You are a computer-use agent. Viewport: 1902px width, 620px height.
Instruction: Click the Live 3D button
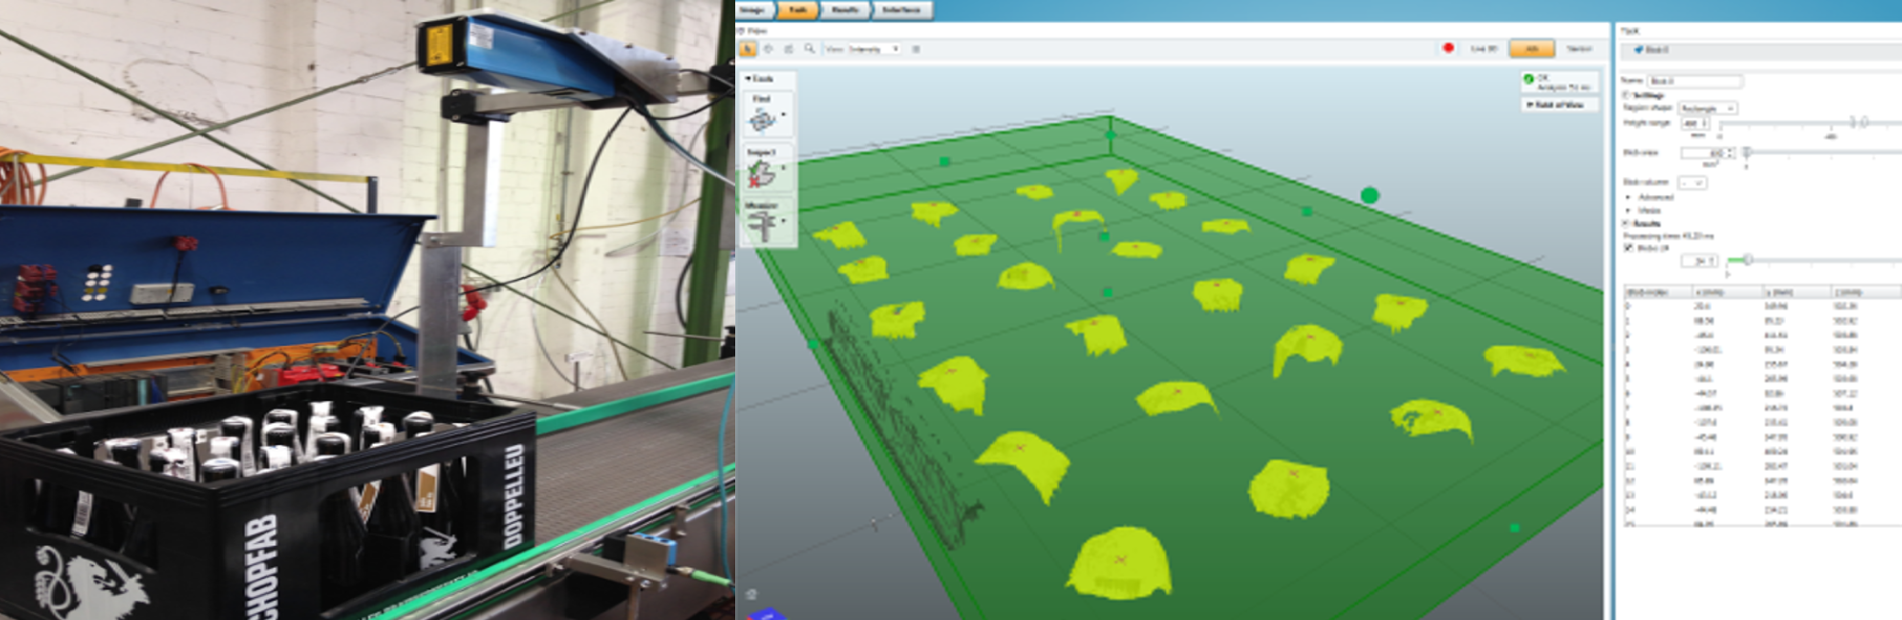tap(1483, 48)
